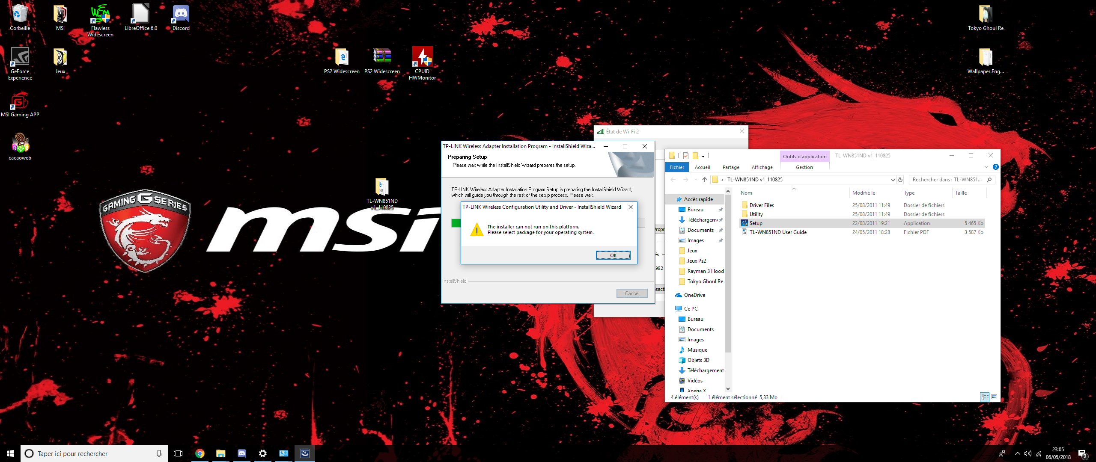
Task: Open the address bar history dropdown
Action: 893,180
